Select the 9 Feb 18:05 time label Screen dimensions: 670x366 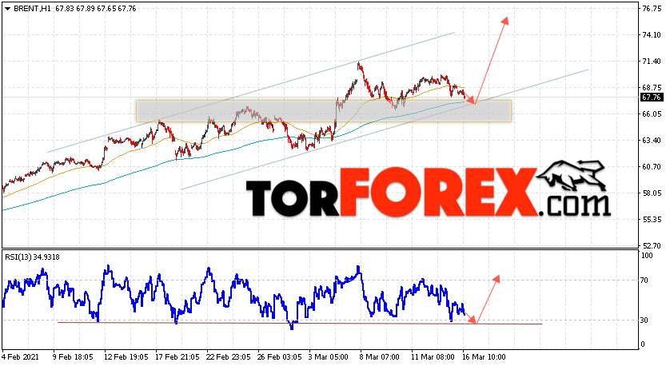point(73,357)
